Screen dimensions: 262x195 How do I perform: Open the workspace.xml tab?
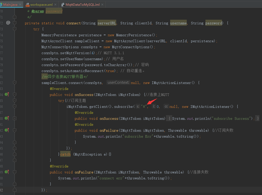coord(42,4)
